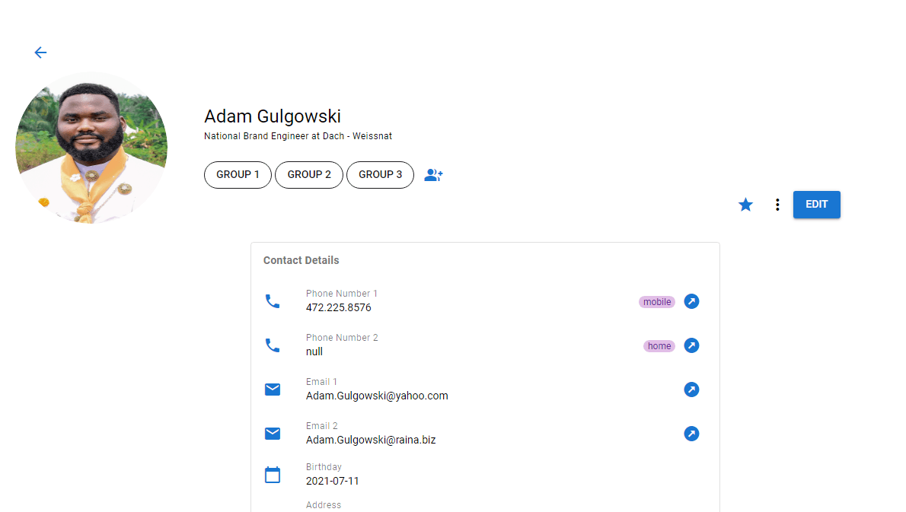
Task: Toggle the favorite star icon
Action: [745, 205]
